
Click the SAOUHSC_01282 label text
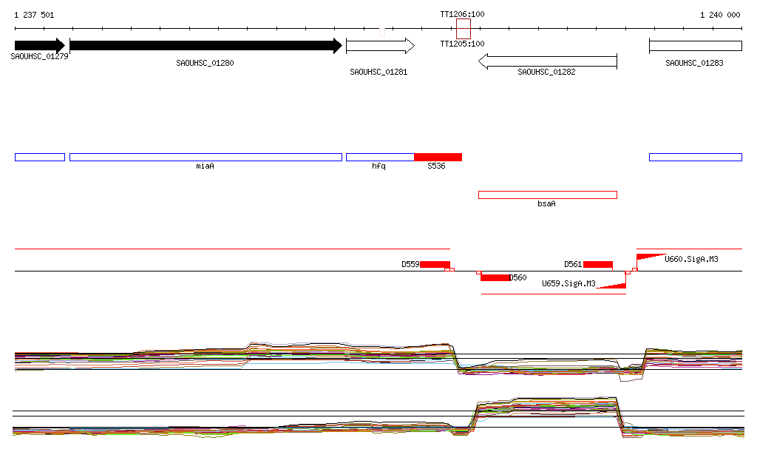tap(546, 72)
